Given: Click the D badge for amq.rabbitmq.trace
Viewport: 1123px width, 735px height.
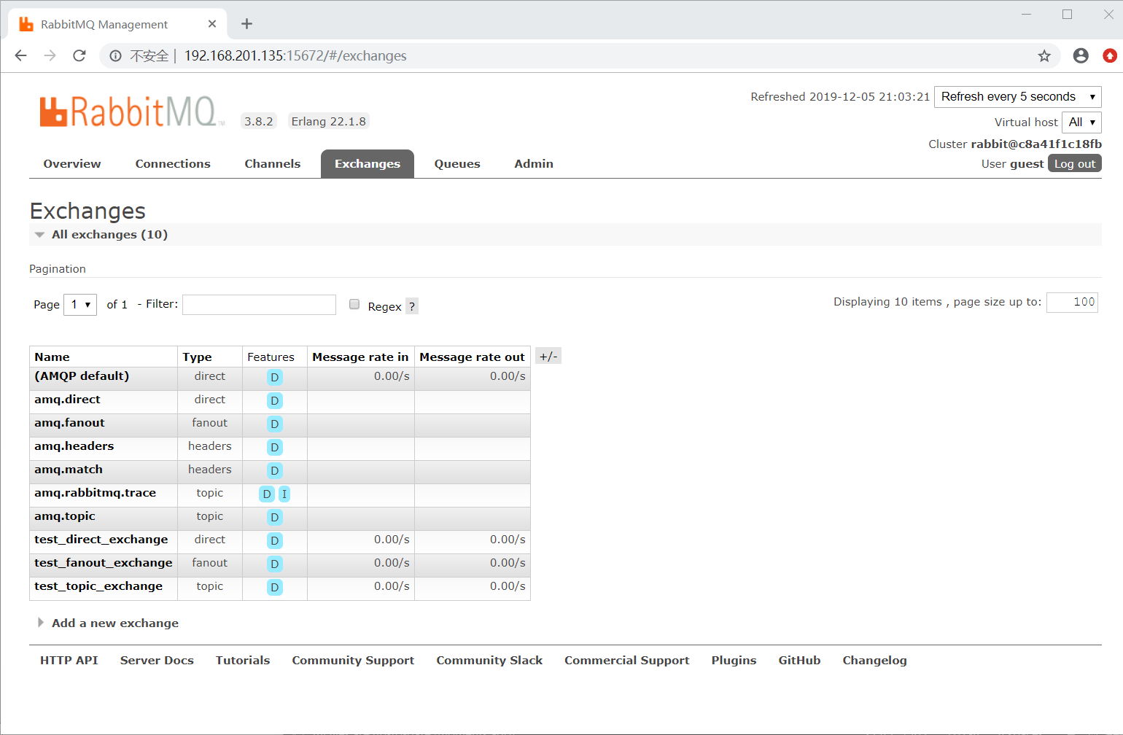Looking at the screenshot, I should tap(267, 494).
